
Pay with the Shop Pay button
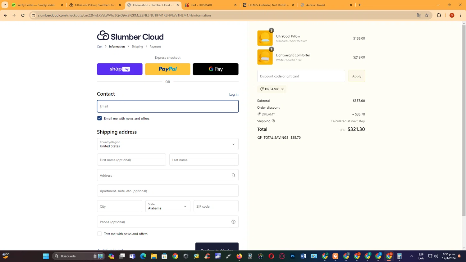[x=120, y=69]
